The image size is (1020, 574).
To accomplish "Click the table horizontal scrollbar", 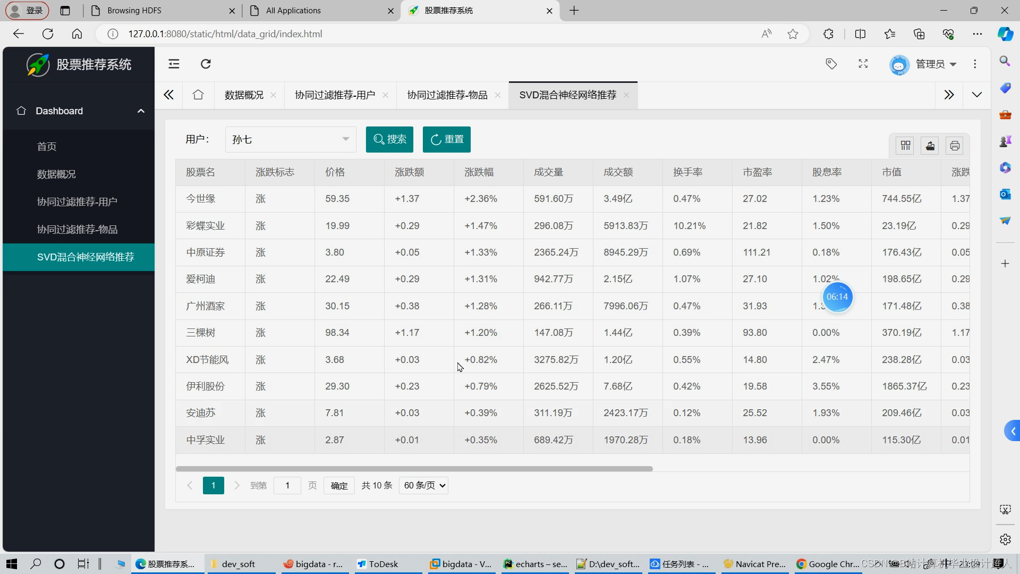I will tap(414, 469).
